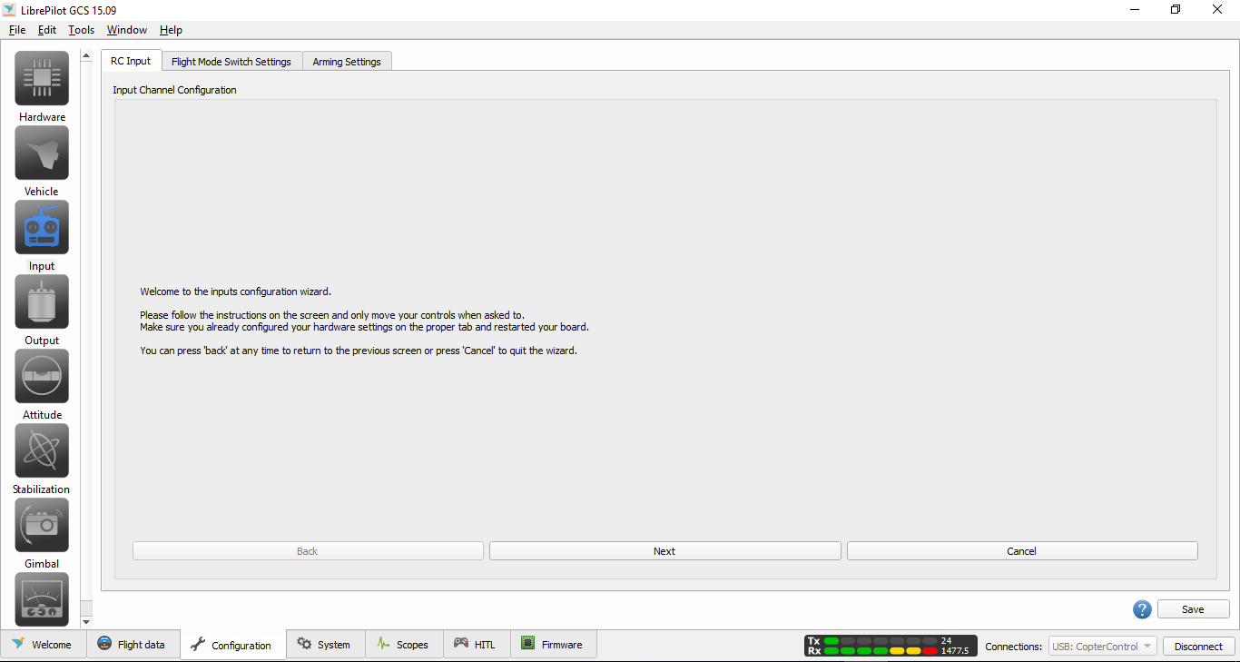The image size is (1240, 662).
Task: Click the 'Connections:' label
Action: (x=1013, y=647)
